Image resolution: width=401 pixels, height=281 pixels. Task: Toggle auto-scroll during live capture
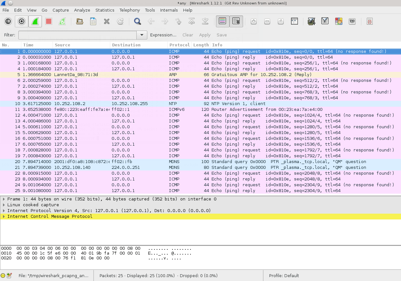point(236,22)
